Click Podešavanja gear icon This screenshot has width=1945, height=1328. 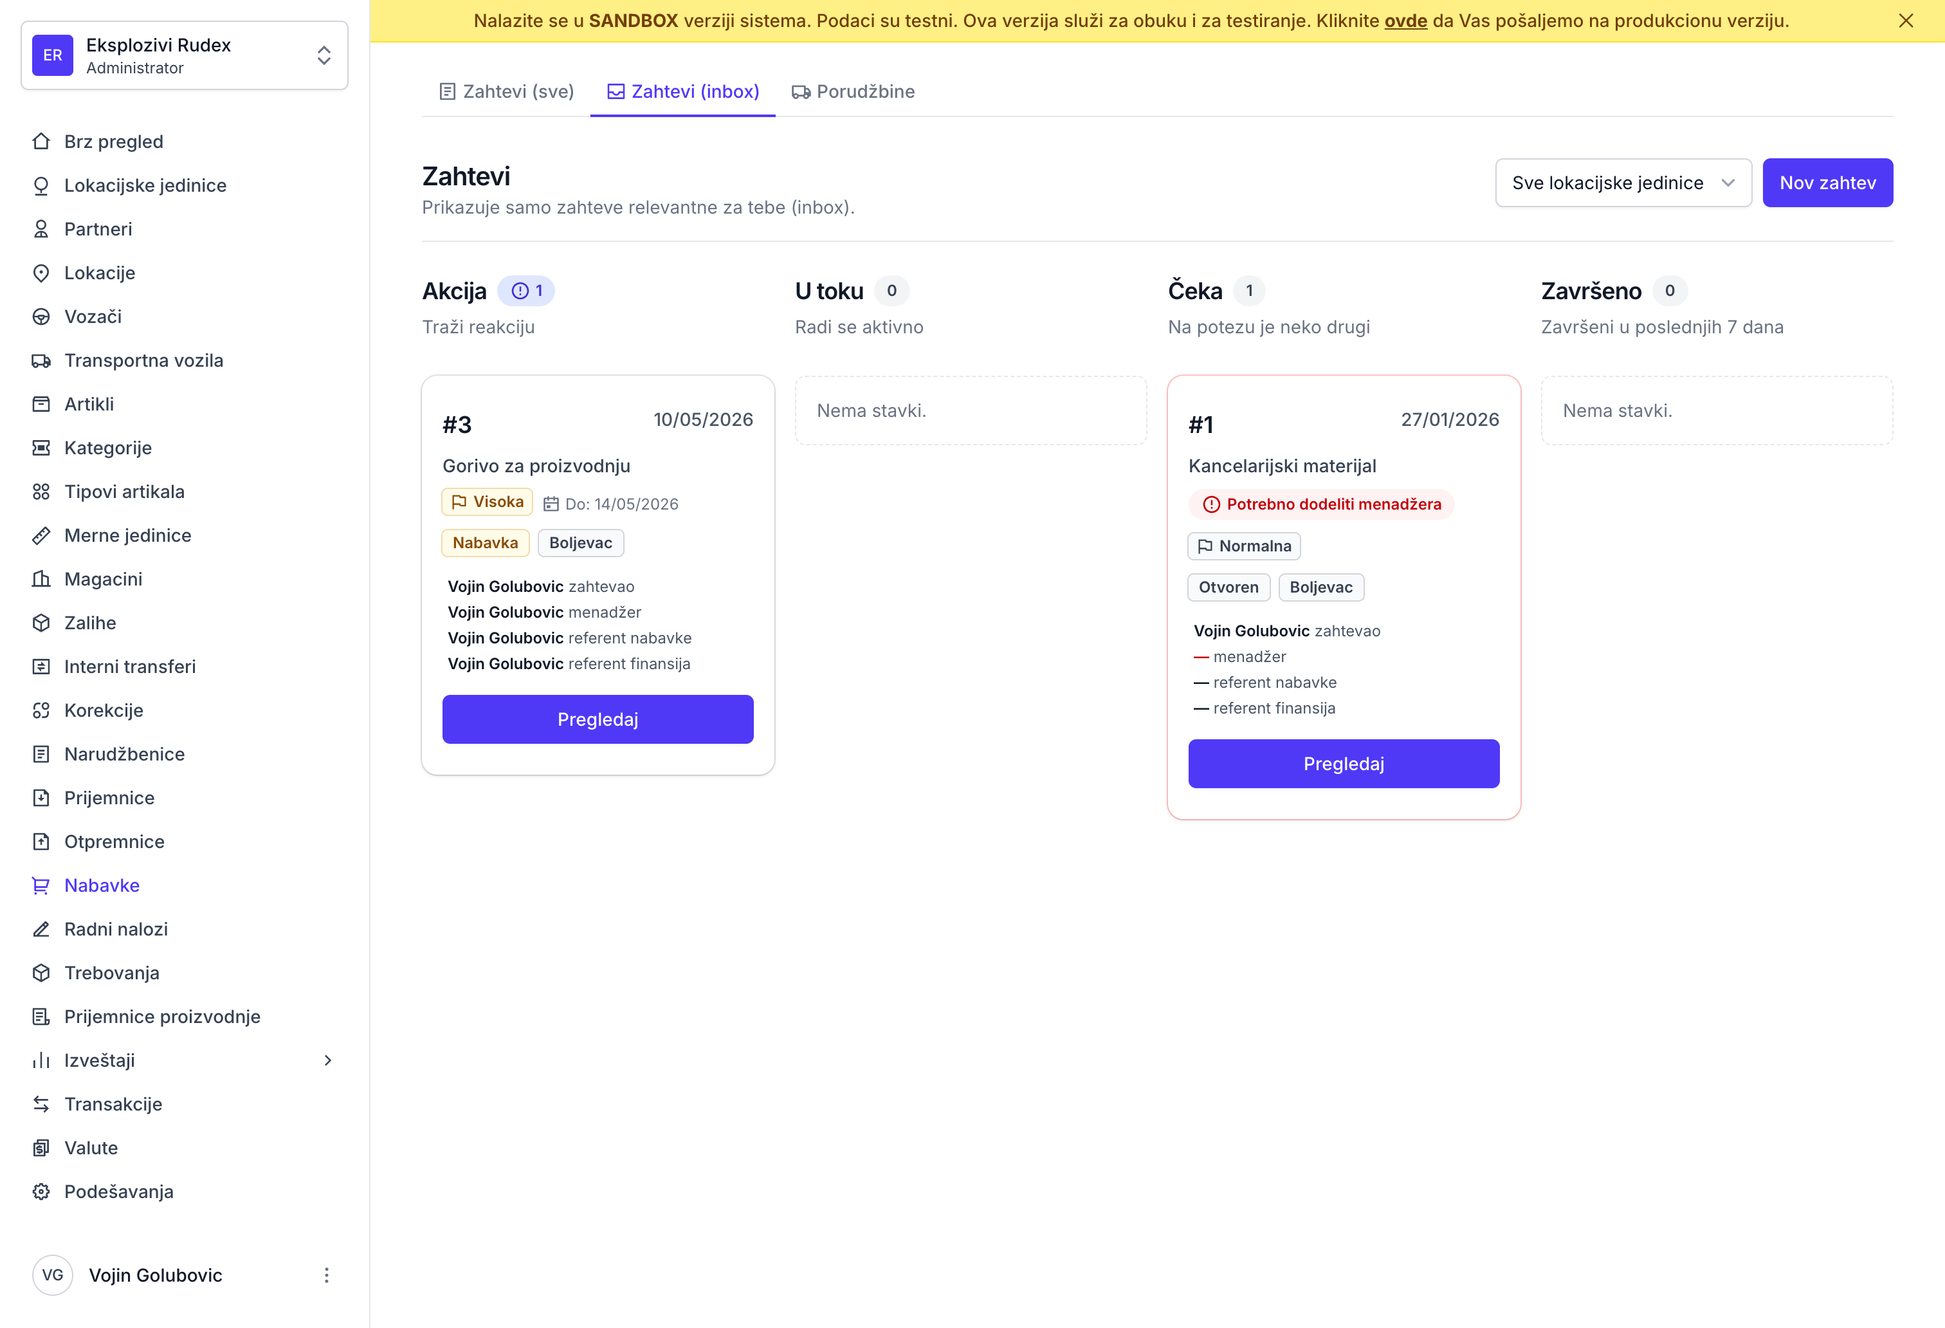pos(41,1192)
